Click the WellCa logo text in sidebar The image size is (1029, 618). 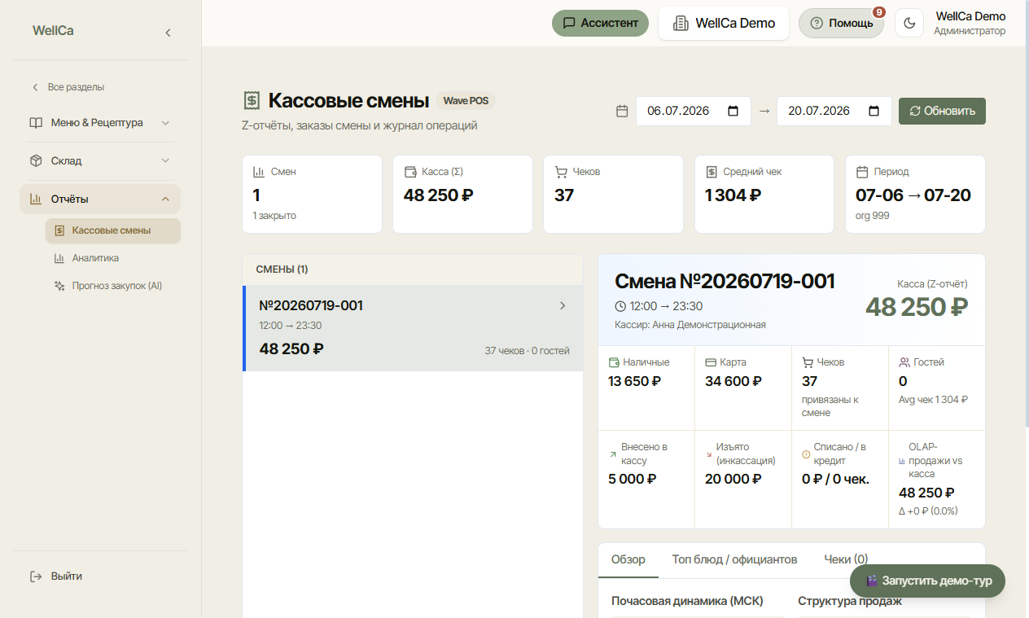(x=53, y=31)
